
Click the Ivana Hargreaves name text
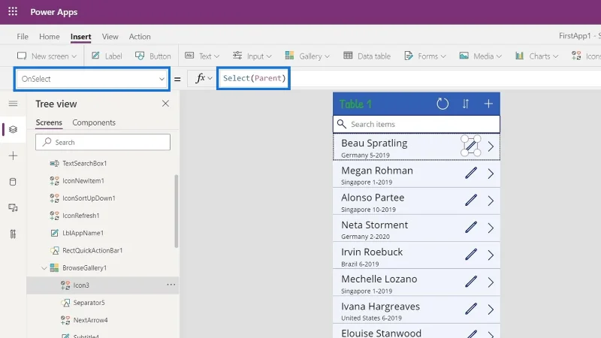tap(380, 306)
